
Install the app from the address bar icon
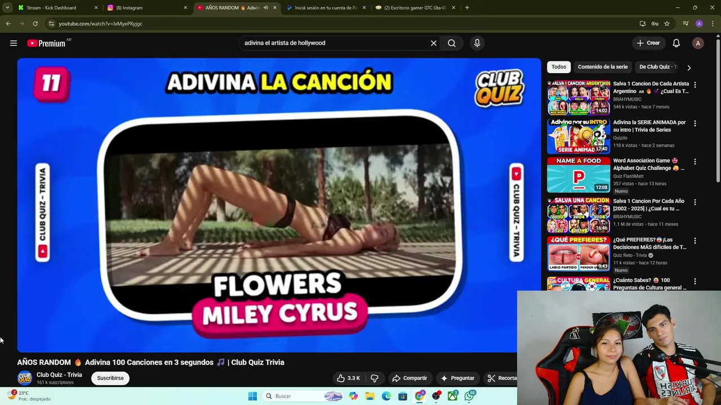click(x=643, y=24)
